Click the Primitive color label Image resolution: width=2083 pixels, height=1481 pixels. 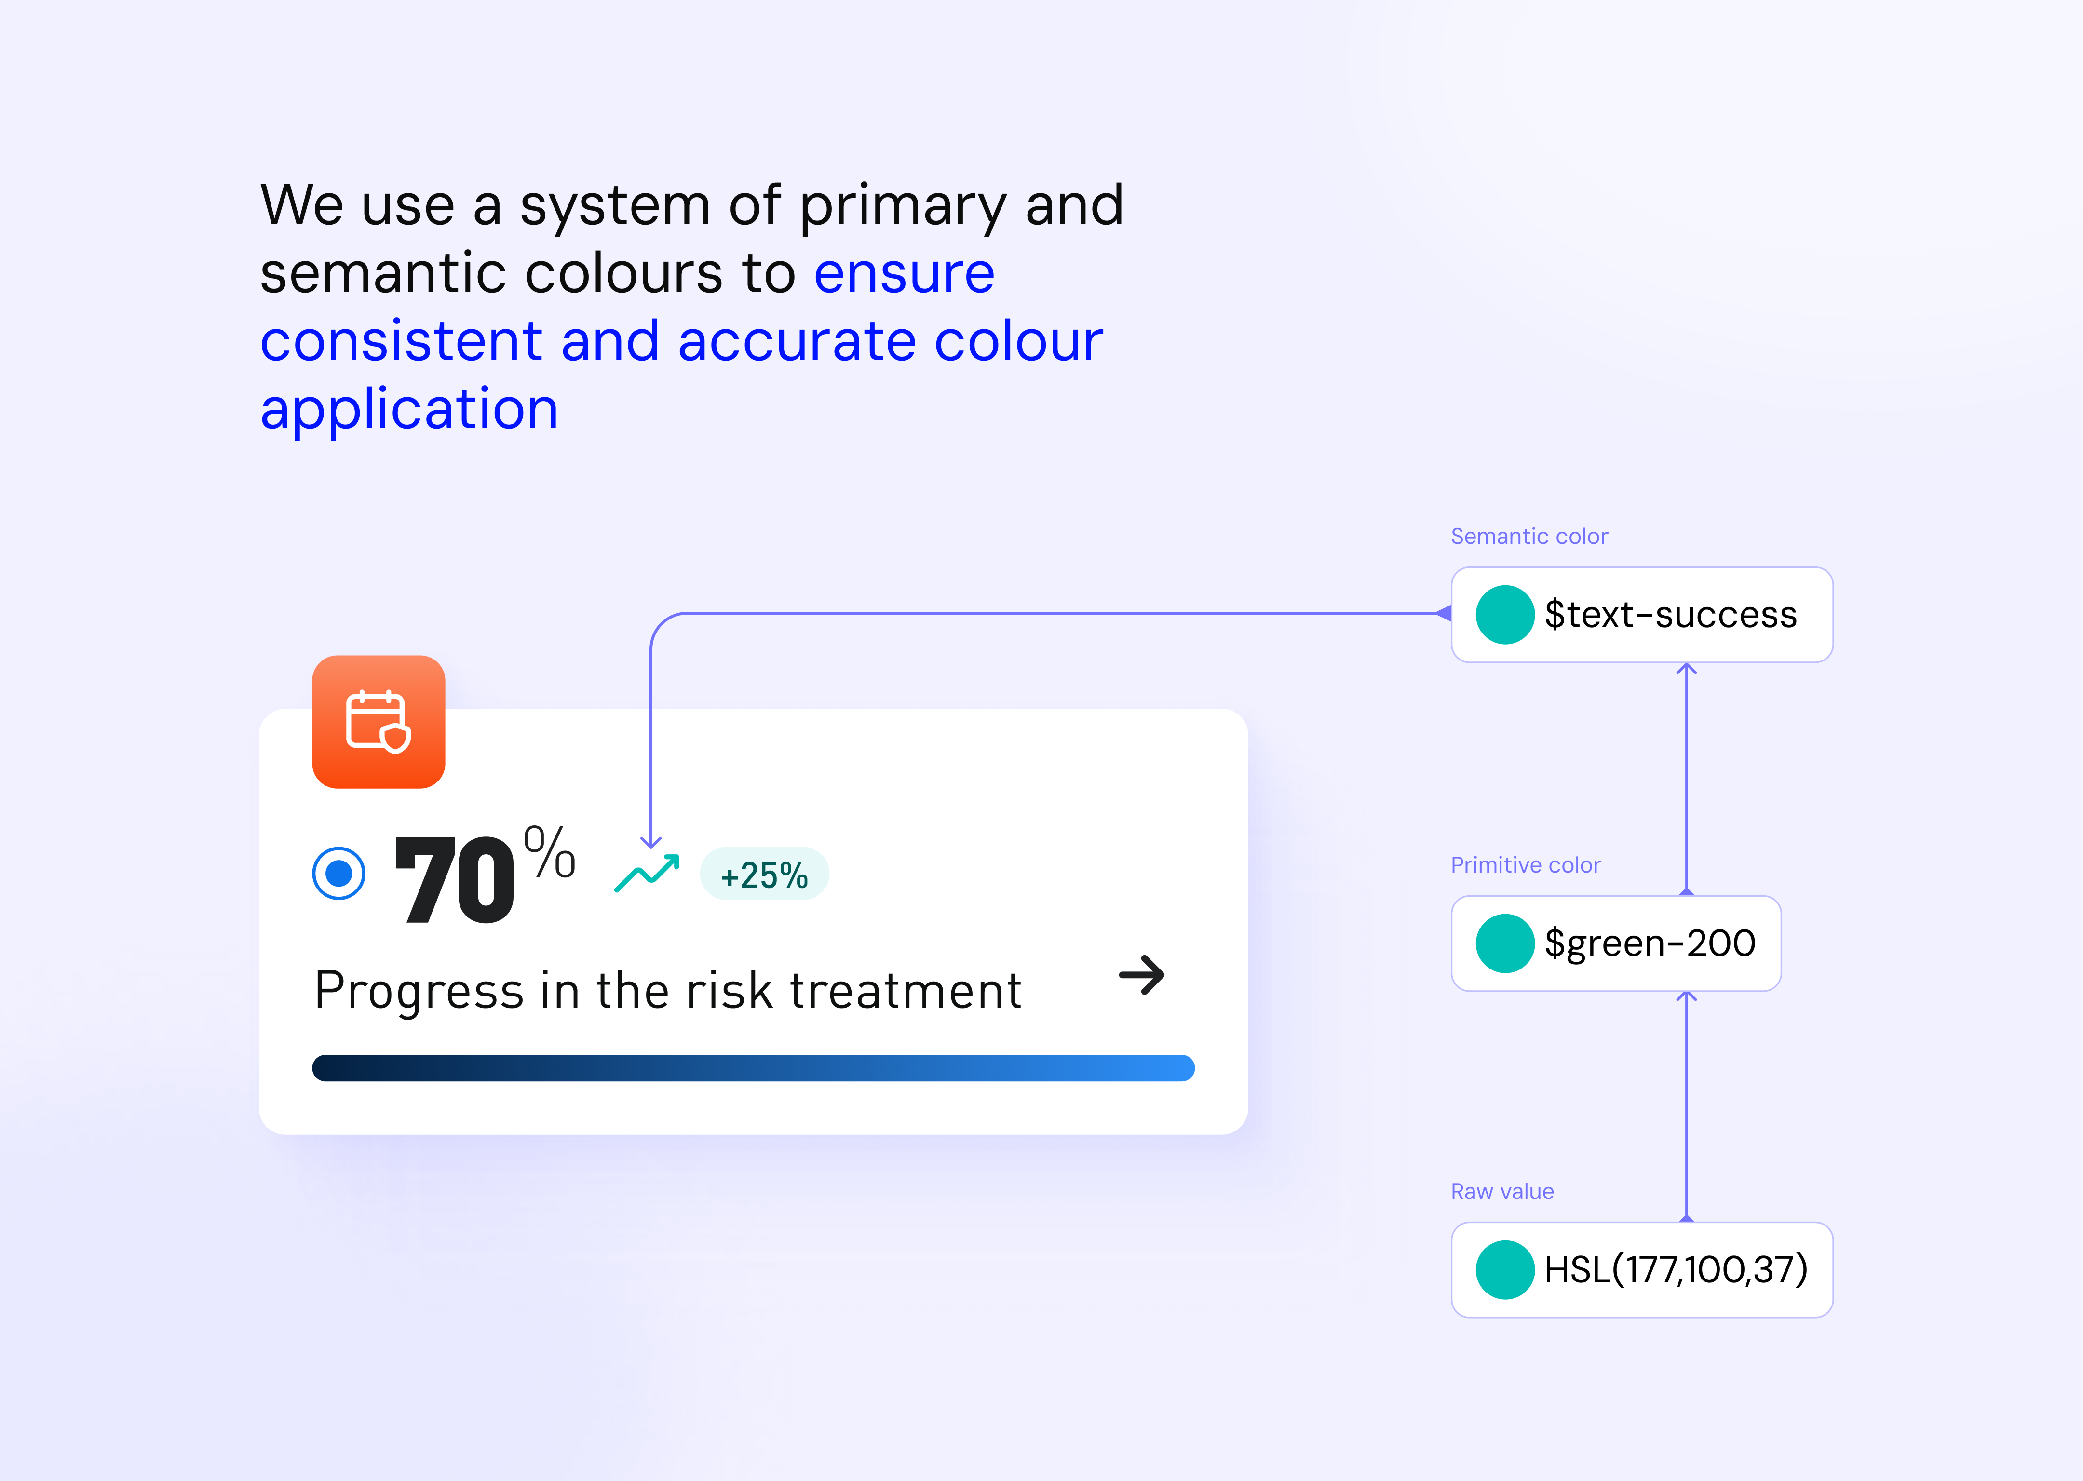1526,864
